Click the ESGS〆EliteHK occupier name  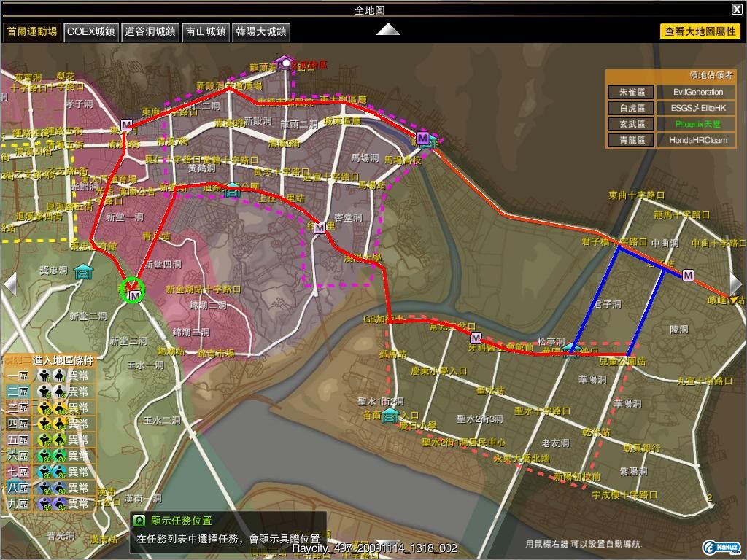click(698, 108)
